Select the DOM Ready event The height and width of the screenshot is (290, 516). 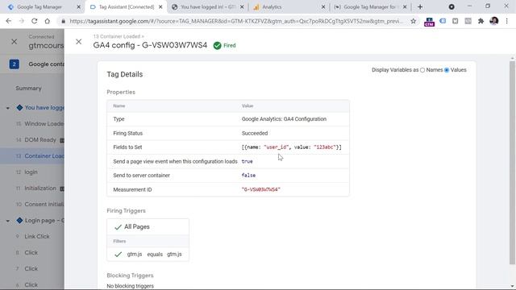tap(40, 140)
